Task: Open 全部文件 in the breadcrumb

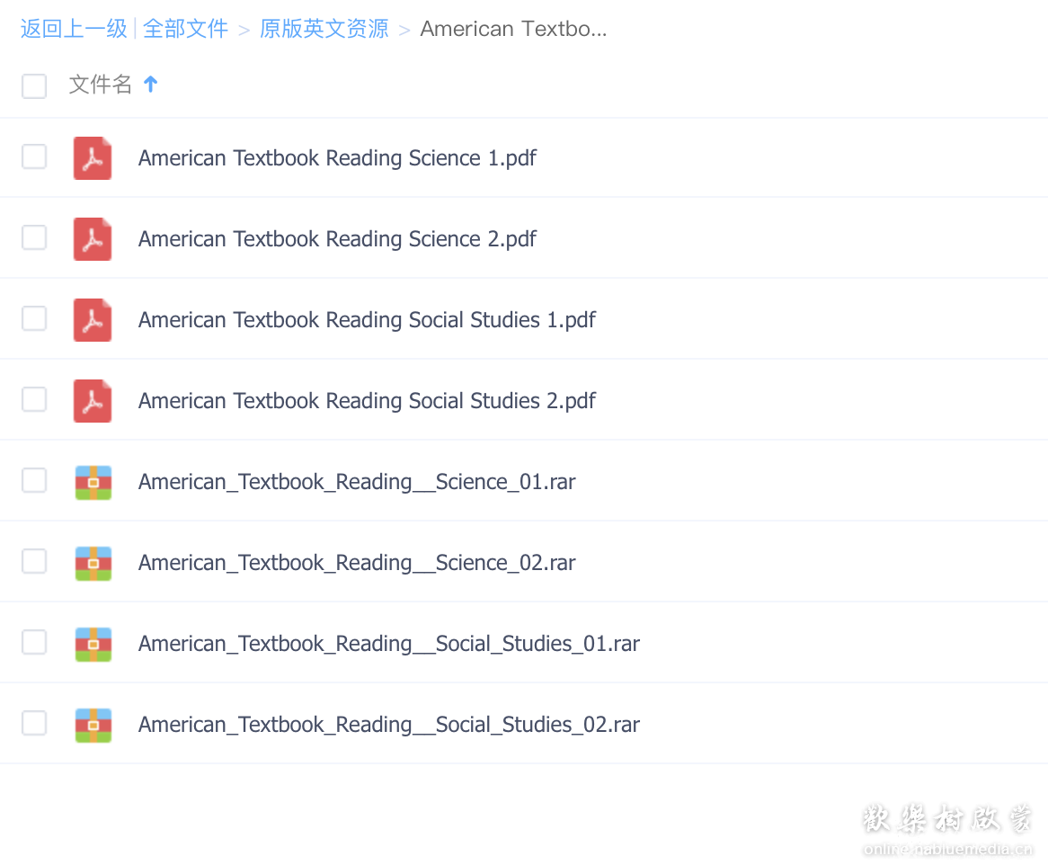Action: [x=185, y=29]
